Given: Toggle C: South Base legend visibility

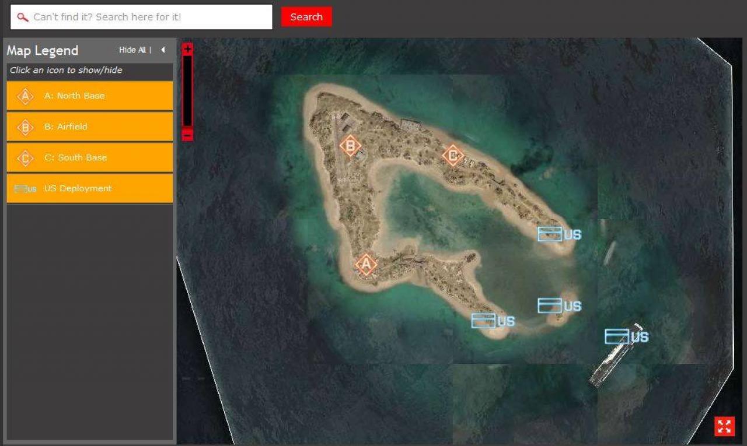Looking at the screenshot, I should point(90,157).
